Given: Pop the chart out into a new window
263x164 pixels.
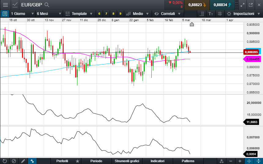Looking at the screenshot, I should click(250, 5).
